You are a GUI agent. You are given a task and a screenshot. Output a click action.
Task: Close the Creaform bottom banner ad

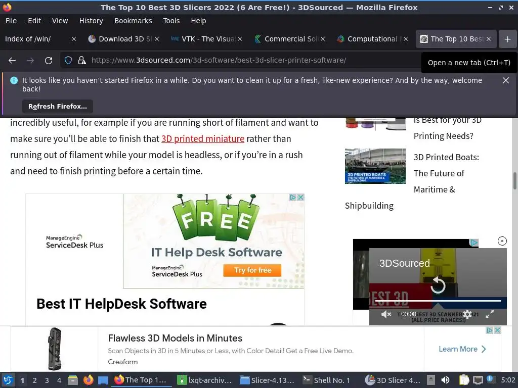(x=497, y=330)
